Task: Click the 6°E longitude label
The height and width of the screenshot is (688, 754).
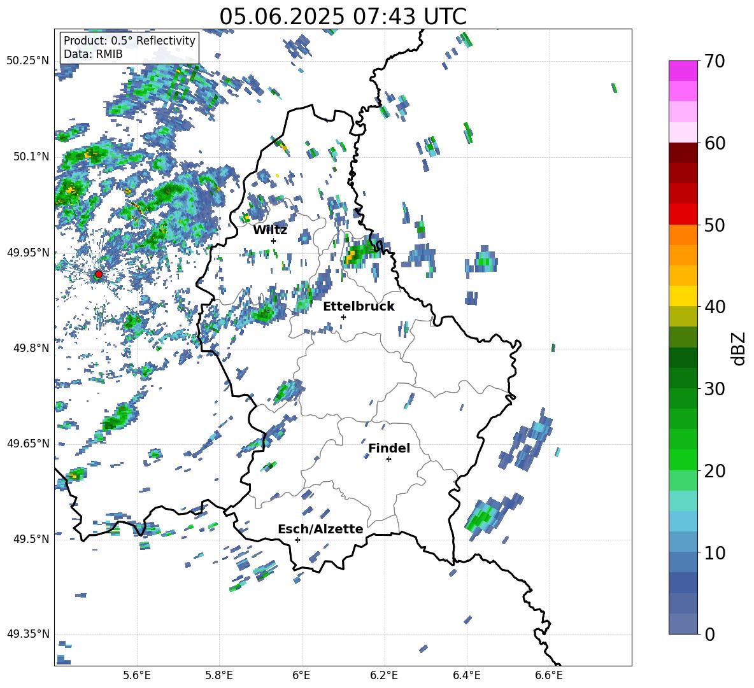Action: pos(301,675)
